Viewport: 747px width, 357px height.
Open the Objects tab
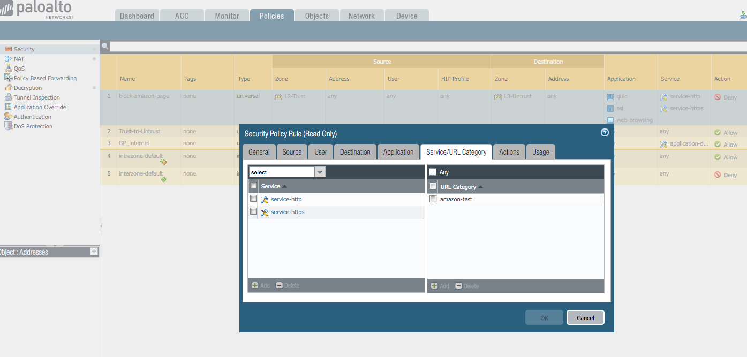[x=317, y=16]
